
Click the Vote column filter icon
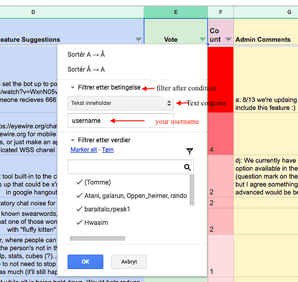click(x=202, y=39)
